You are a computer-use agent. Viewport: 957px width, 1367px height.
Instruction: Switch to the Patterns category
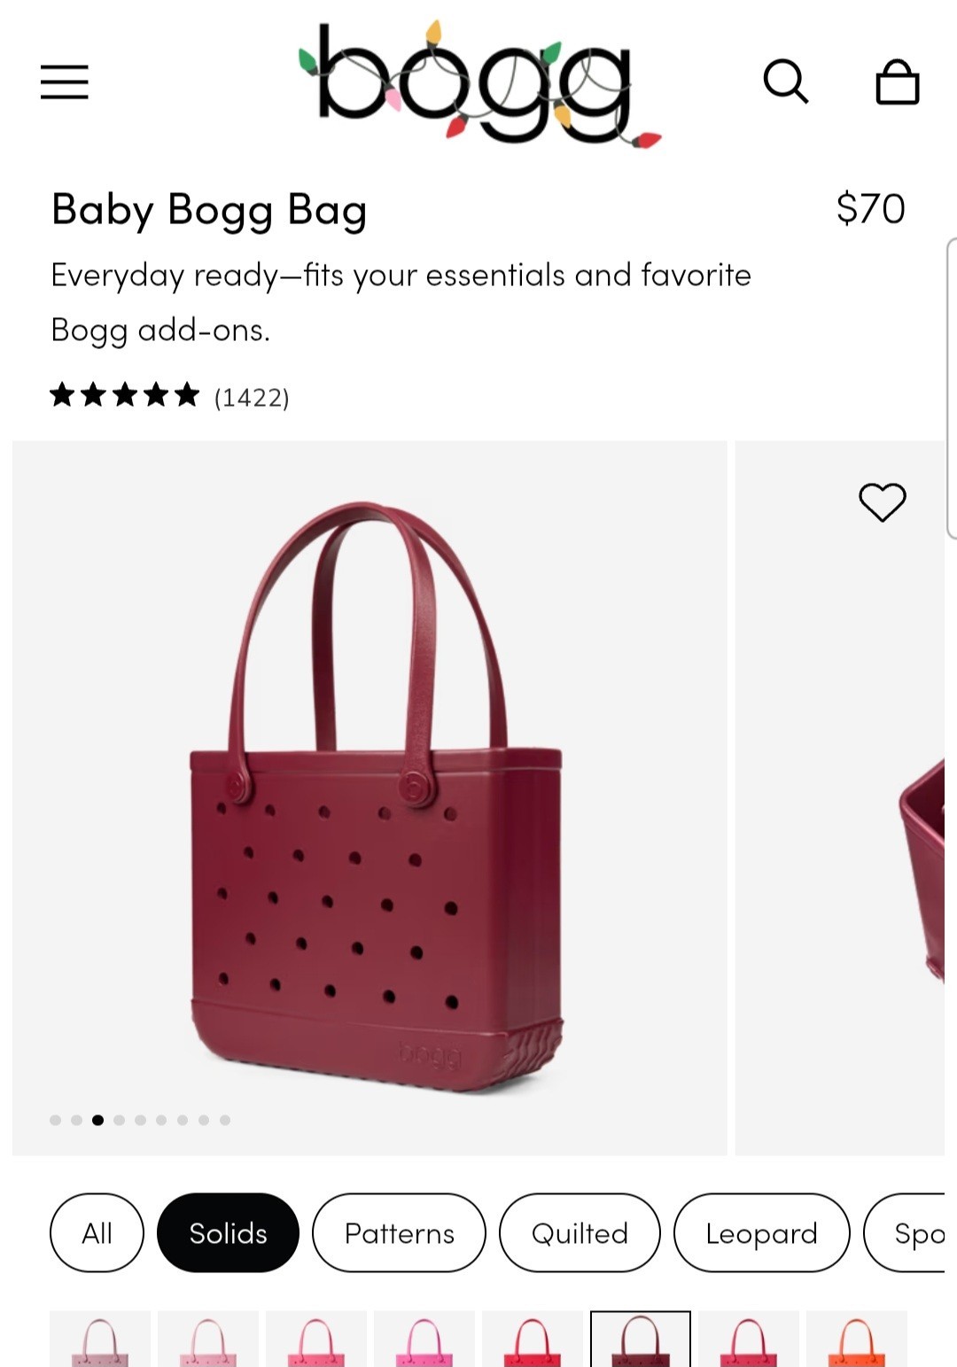(398, 1232)
